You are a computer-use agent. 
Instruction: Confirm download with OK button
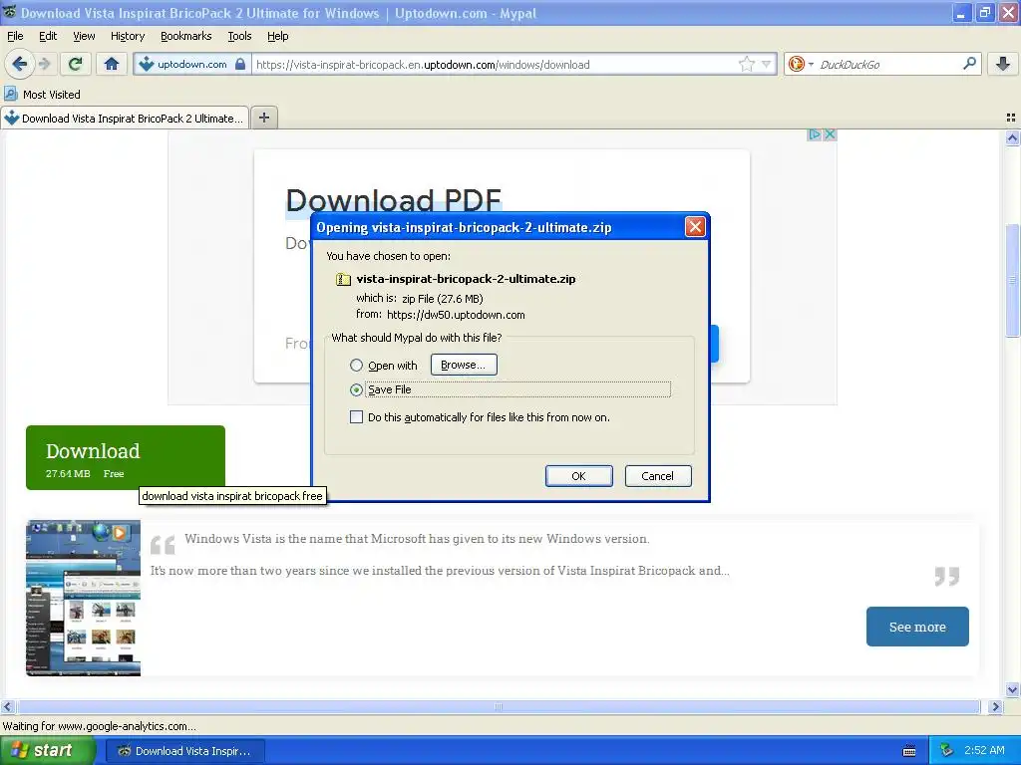coord(579,476)
